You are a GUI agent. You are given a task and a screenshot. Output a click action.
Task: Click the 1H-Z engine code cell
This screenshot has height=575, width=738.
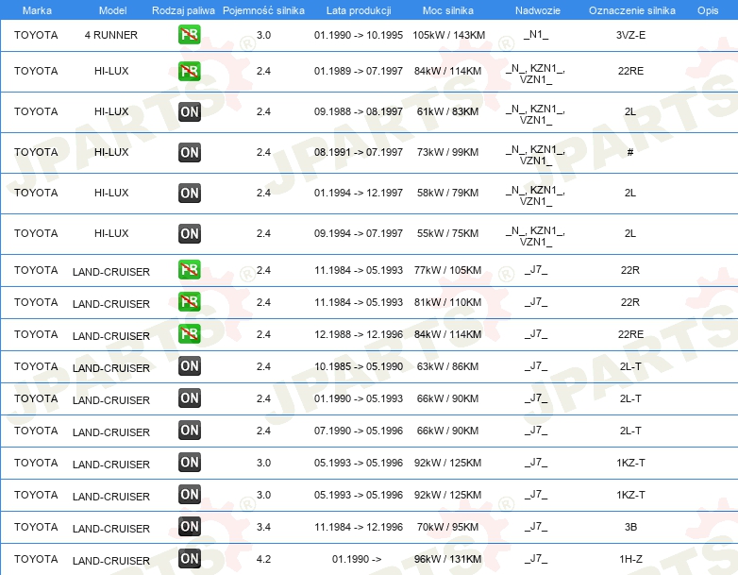point(630,559)
